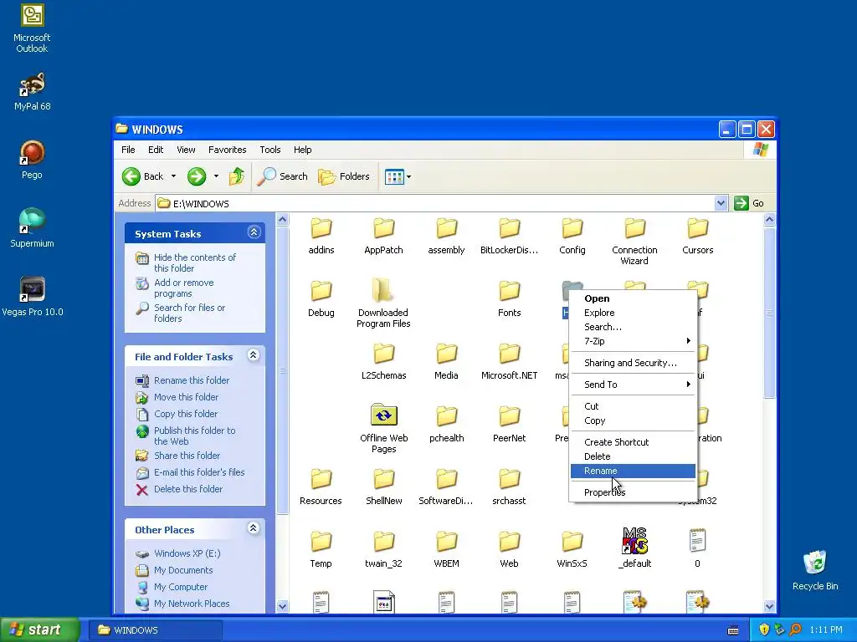
Task: Choose Rename in the context menu
Action: 633,471
